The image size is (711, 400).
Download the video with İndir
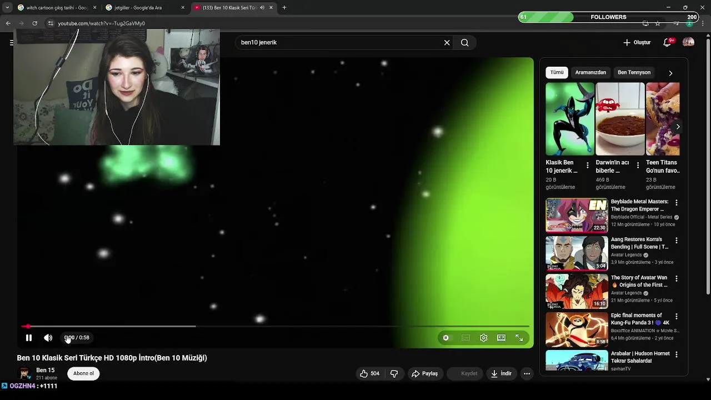click(x=501, y=373)
